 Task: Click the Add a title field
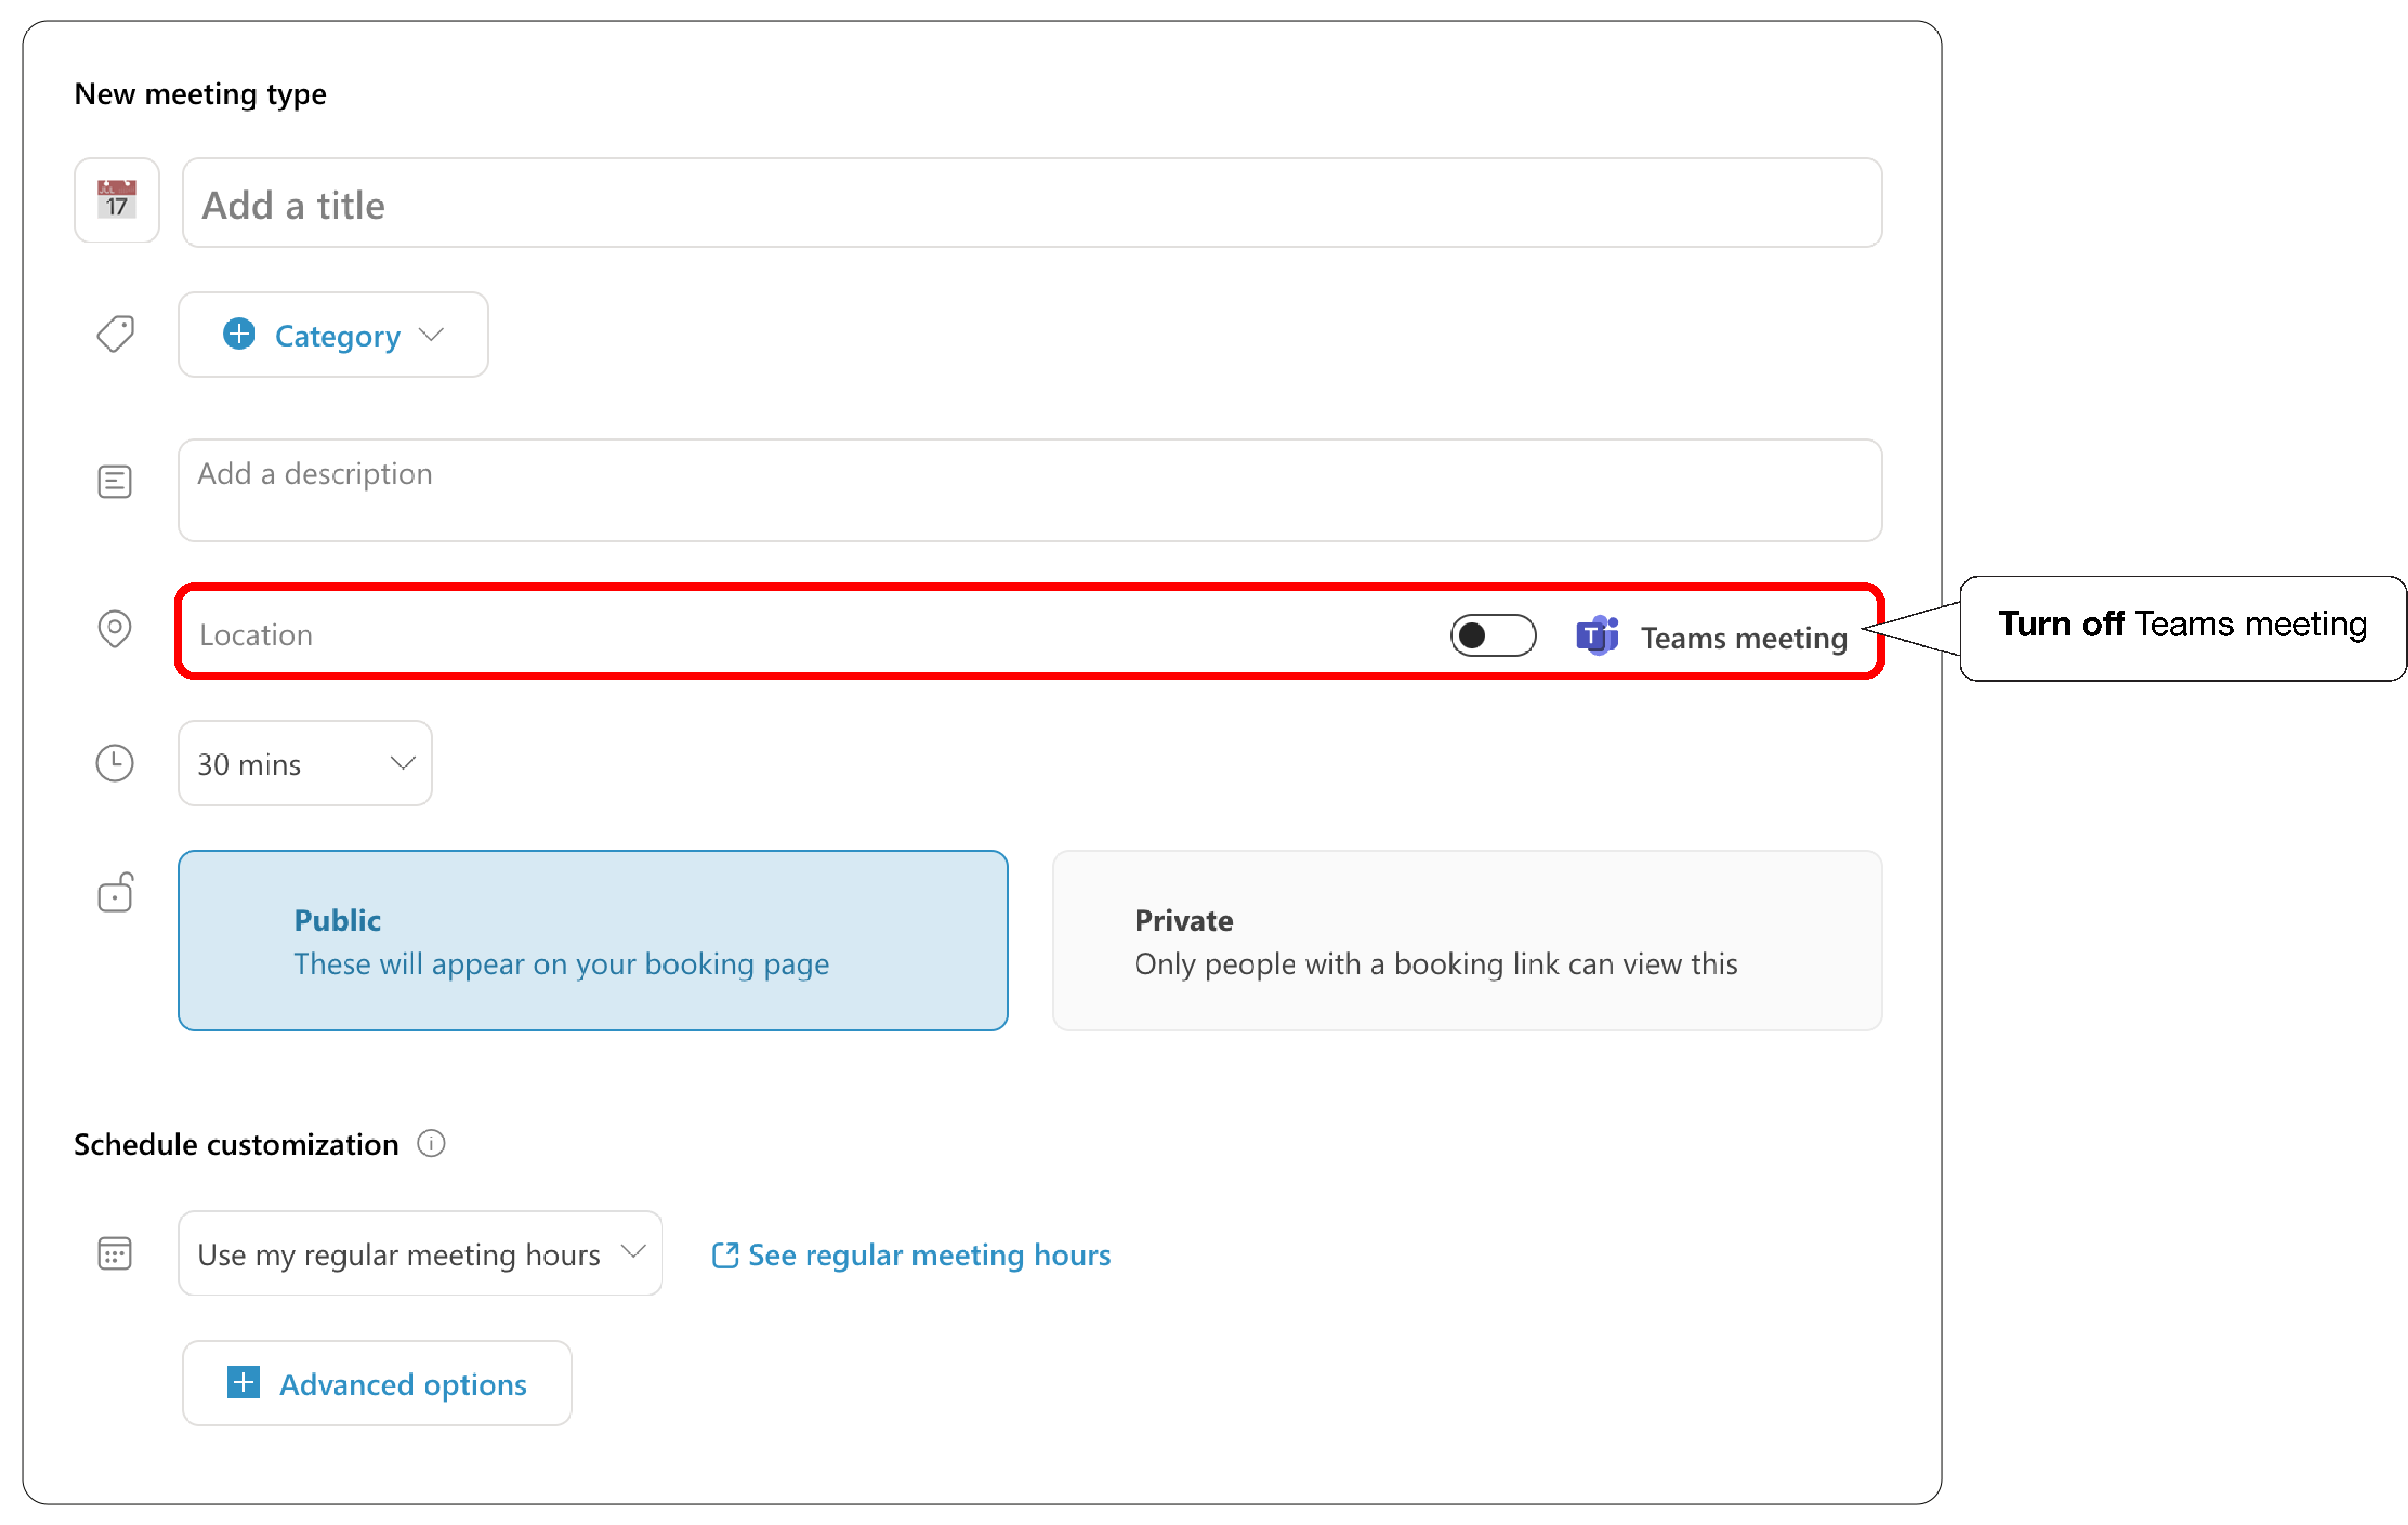coord(1032,203)
